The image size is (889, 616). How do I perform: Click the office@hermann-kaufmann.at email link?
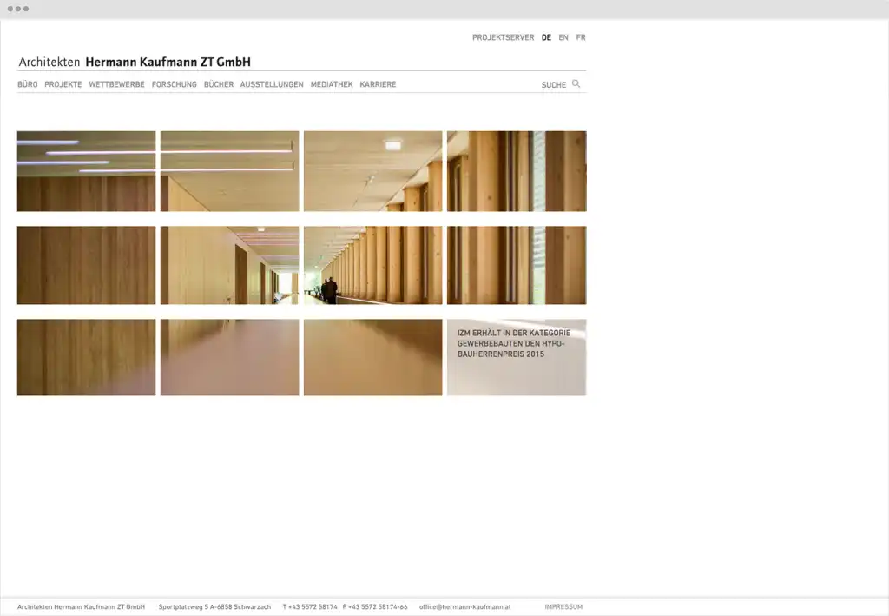point(464,607)
